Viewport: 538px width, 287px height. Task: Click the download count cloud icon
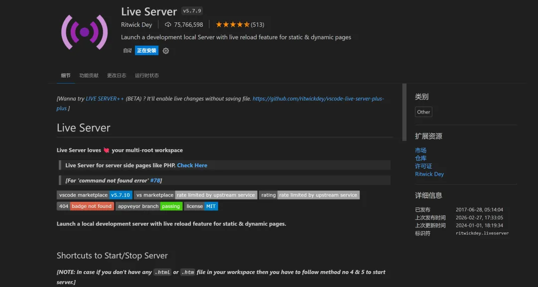[168, 25]
